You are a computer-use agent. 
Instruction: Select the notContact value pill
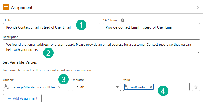[x=139, y=87]
